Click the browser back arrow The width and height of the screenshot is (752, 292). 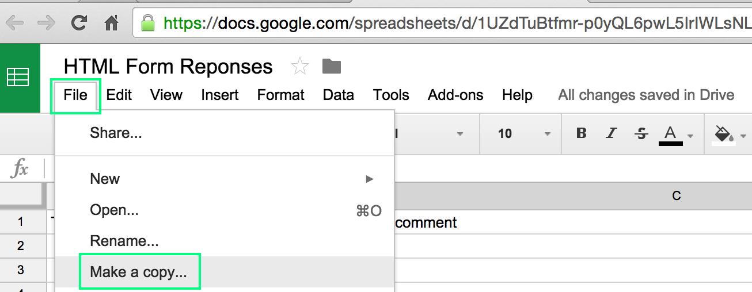15,23
